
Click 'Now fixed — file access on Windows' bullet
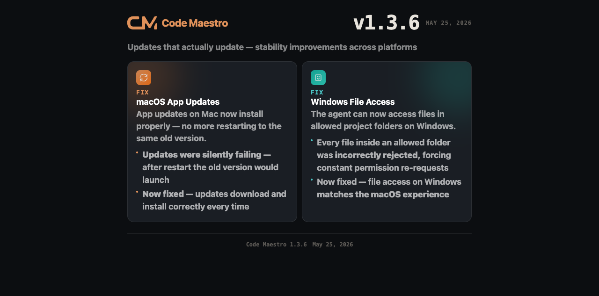[x=389, y=188]
